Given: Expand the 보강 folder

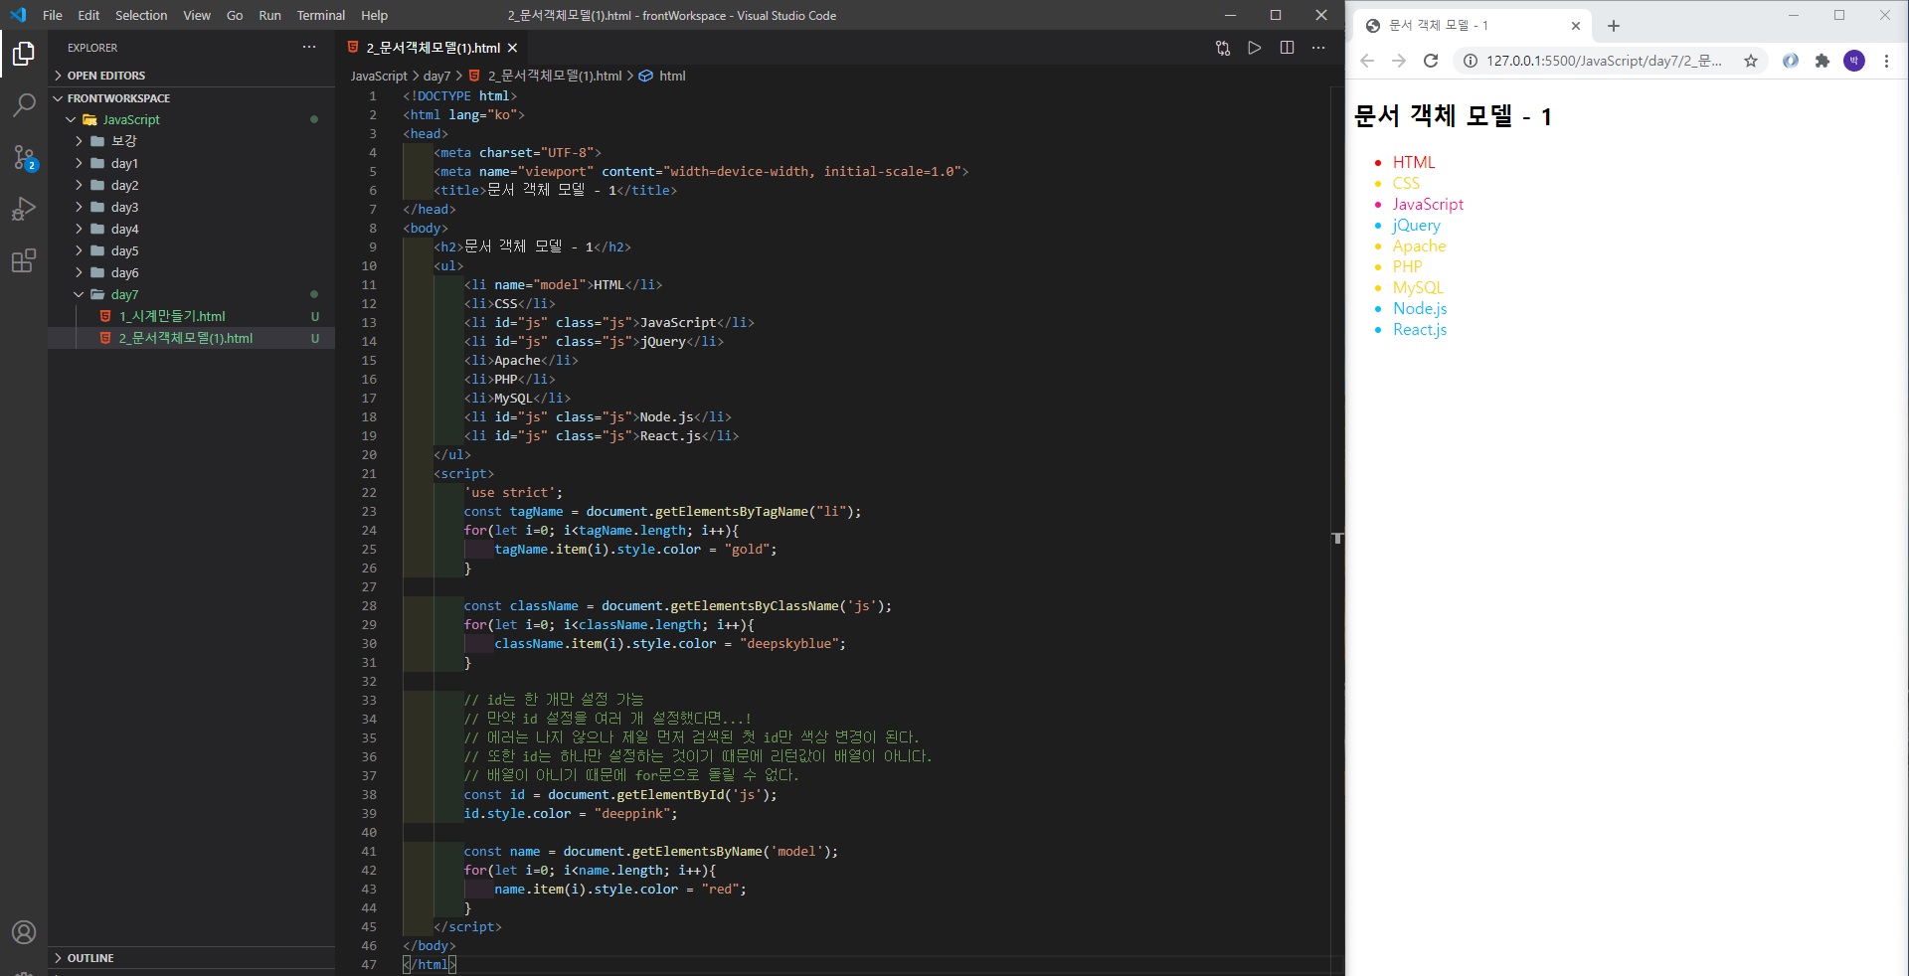Looking at the screenshot, I should click(x=191, y=141).
